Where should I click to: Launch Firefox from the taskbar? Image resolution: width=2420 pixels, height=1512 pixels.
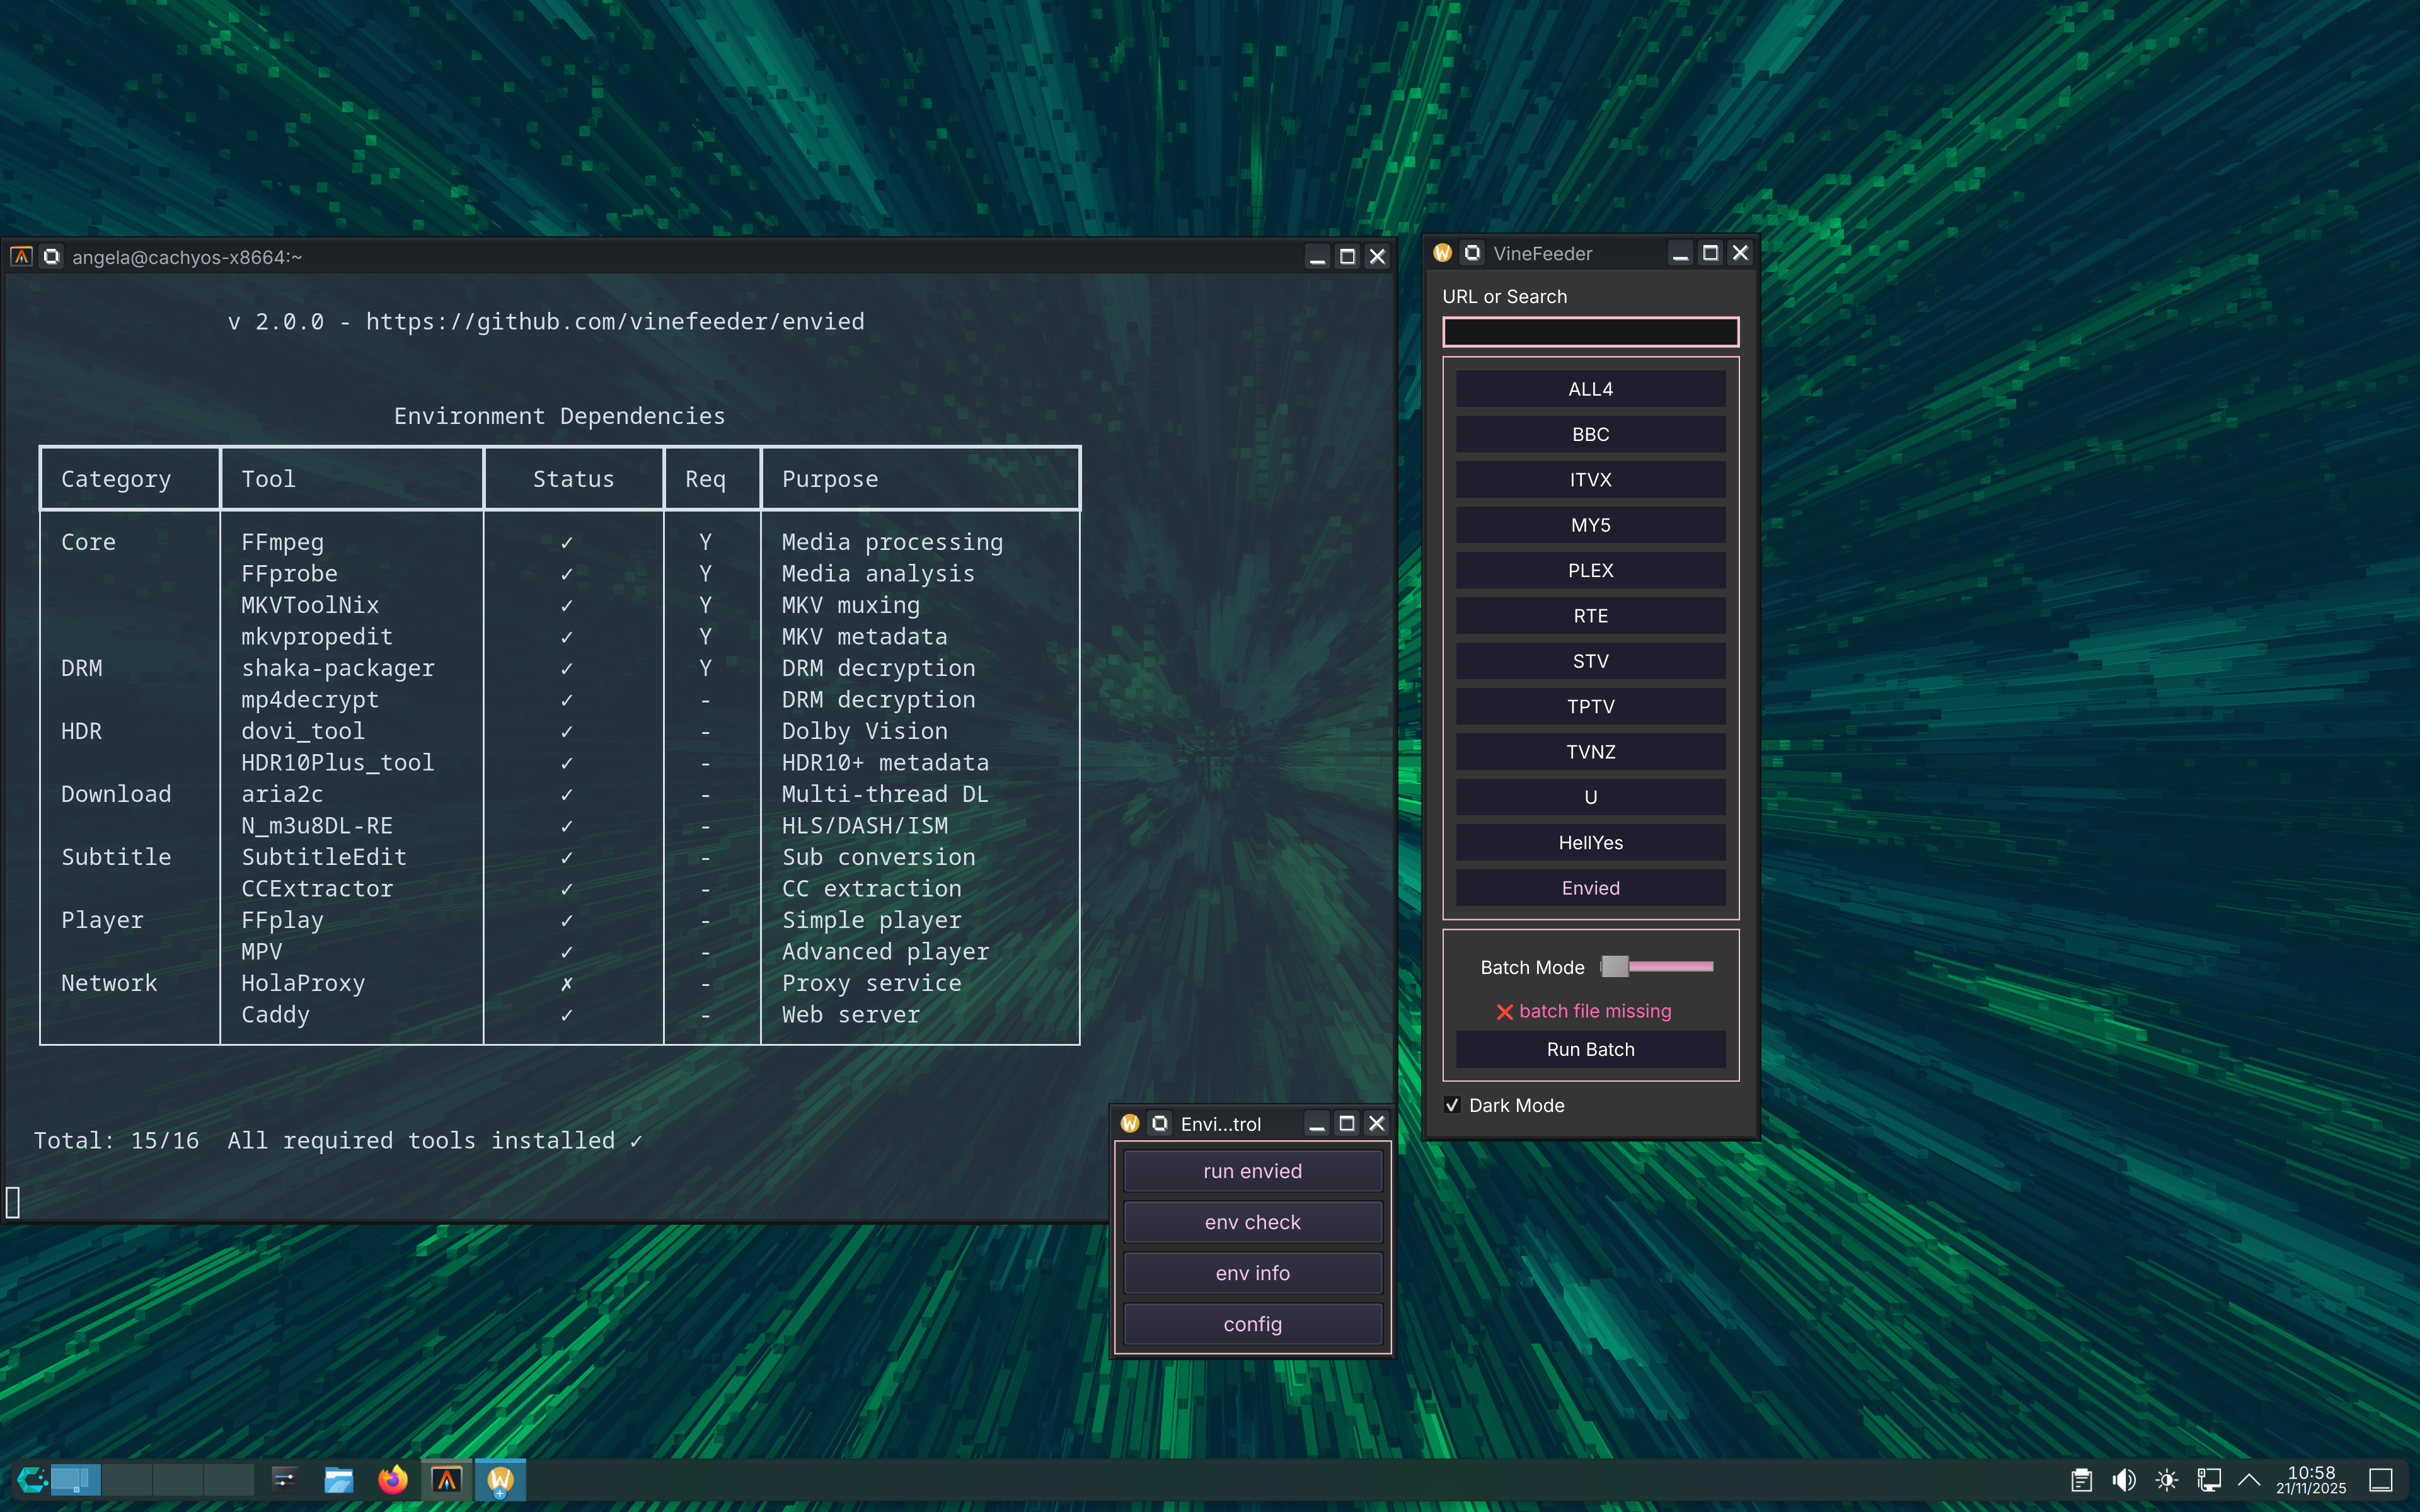(x=392, y=1479)
